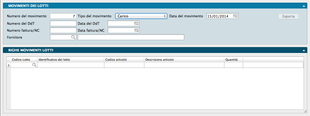Click the Numero del movimento field

[x=63, y=16]
